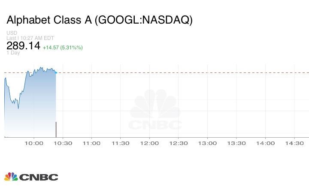Click the 11:00 time axis label

coord(91,143)
